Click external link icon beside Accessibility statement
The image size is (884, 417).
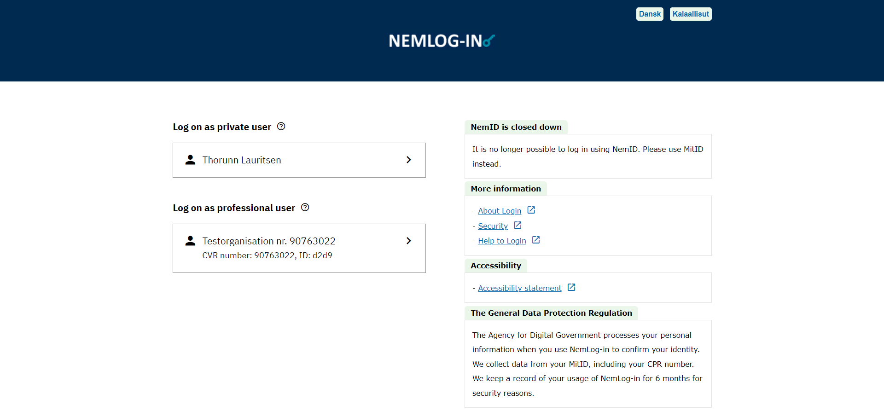pyautogui.click(x=571, y=288)
